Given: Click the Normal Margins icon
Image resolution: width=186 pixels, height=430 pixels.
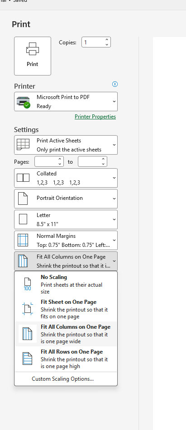Looking at the screenshot, I should click(x=23, y=240).
